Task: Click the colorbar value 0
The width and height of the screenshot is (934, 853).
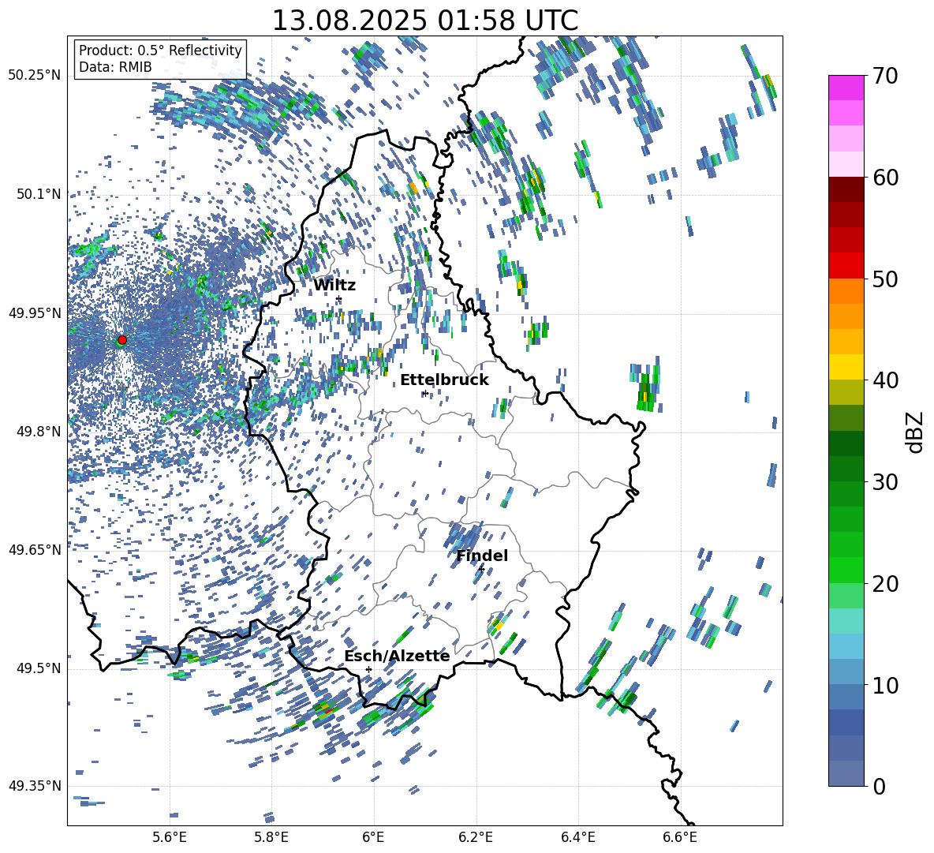Action: 879,786
